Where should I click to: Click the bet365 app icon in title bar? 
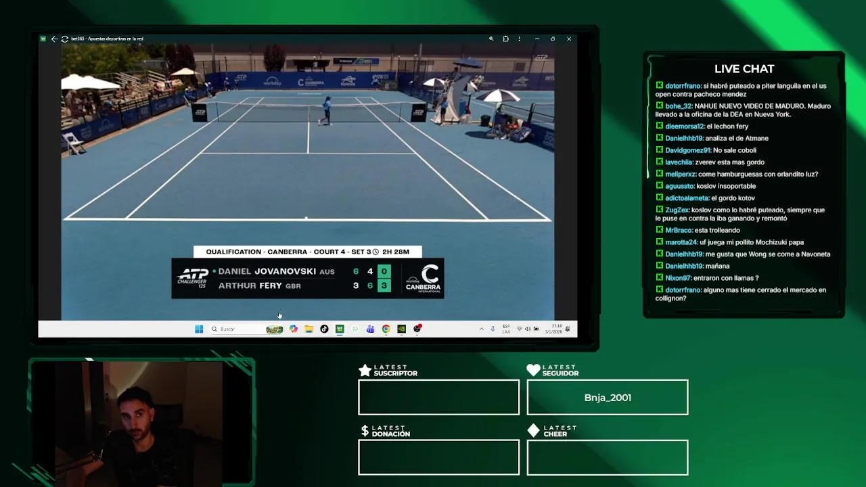tap(43, 39)
